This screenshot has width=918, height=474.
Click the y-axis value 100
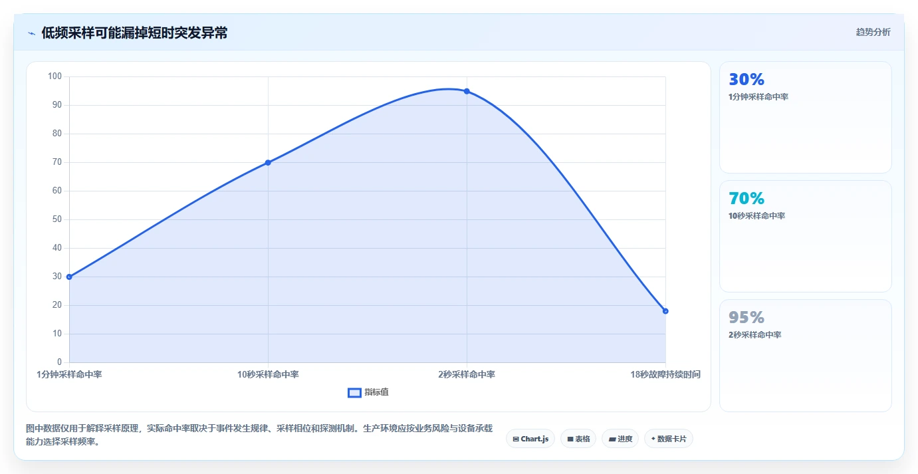click(55, 76)
